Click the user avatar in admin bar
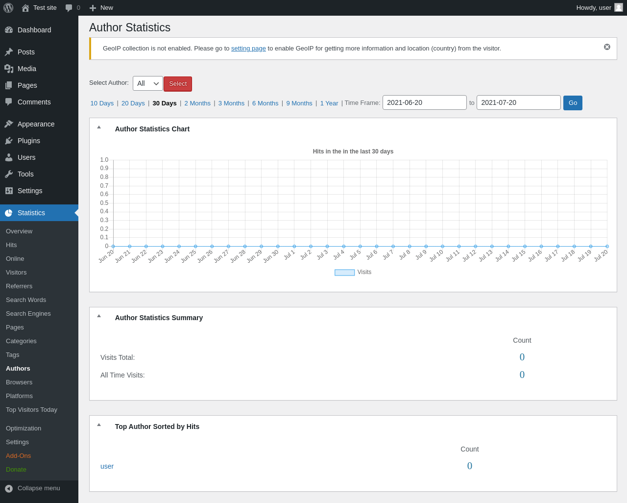627x503 pixels. [619, 7]
